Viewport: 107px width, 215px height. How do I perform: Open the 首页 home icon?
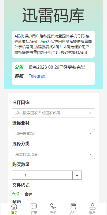(14, 206)
